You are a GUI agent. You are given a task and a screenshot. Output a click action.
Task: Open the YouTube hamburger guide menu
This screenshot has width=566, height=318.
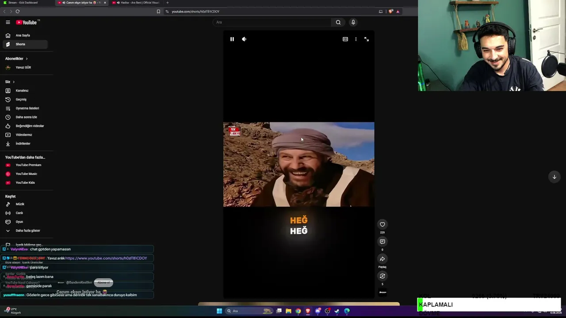coord(8,22)
